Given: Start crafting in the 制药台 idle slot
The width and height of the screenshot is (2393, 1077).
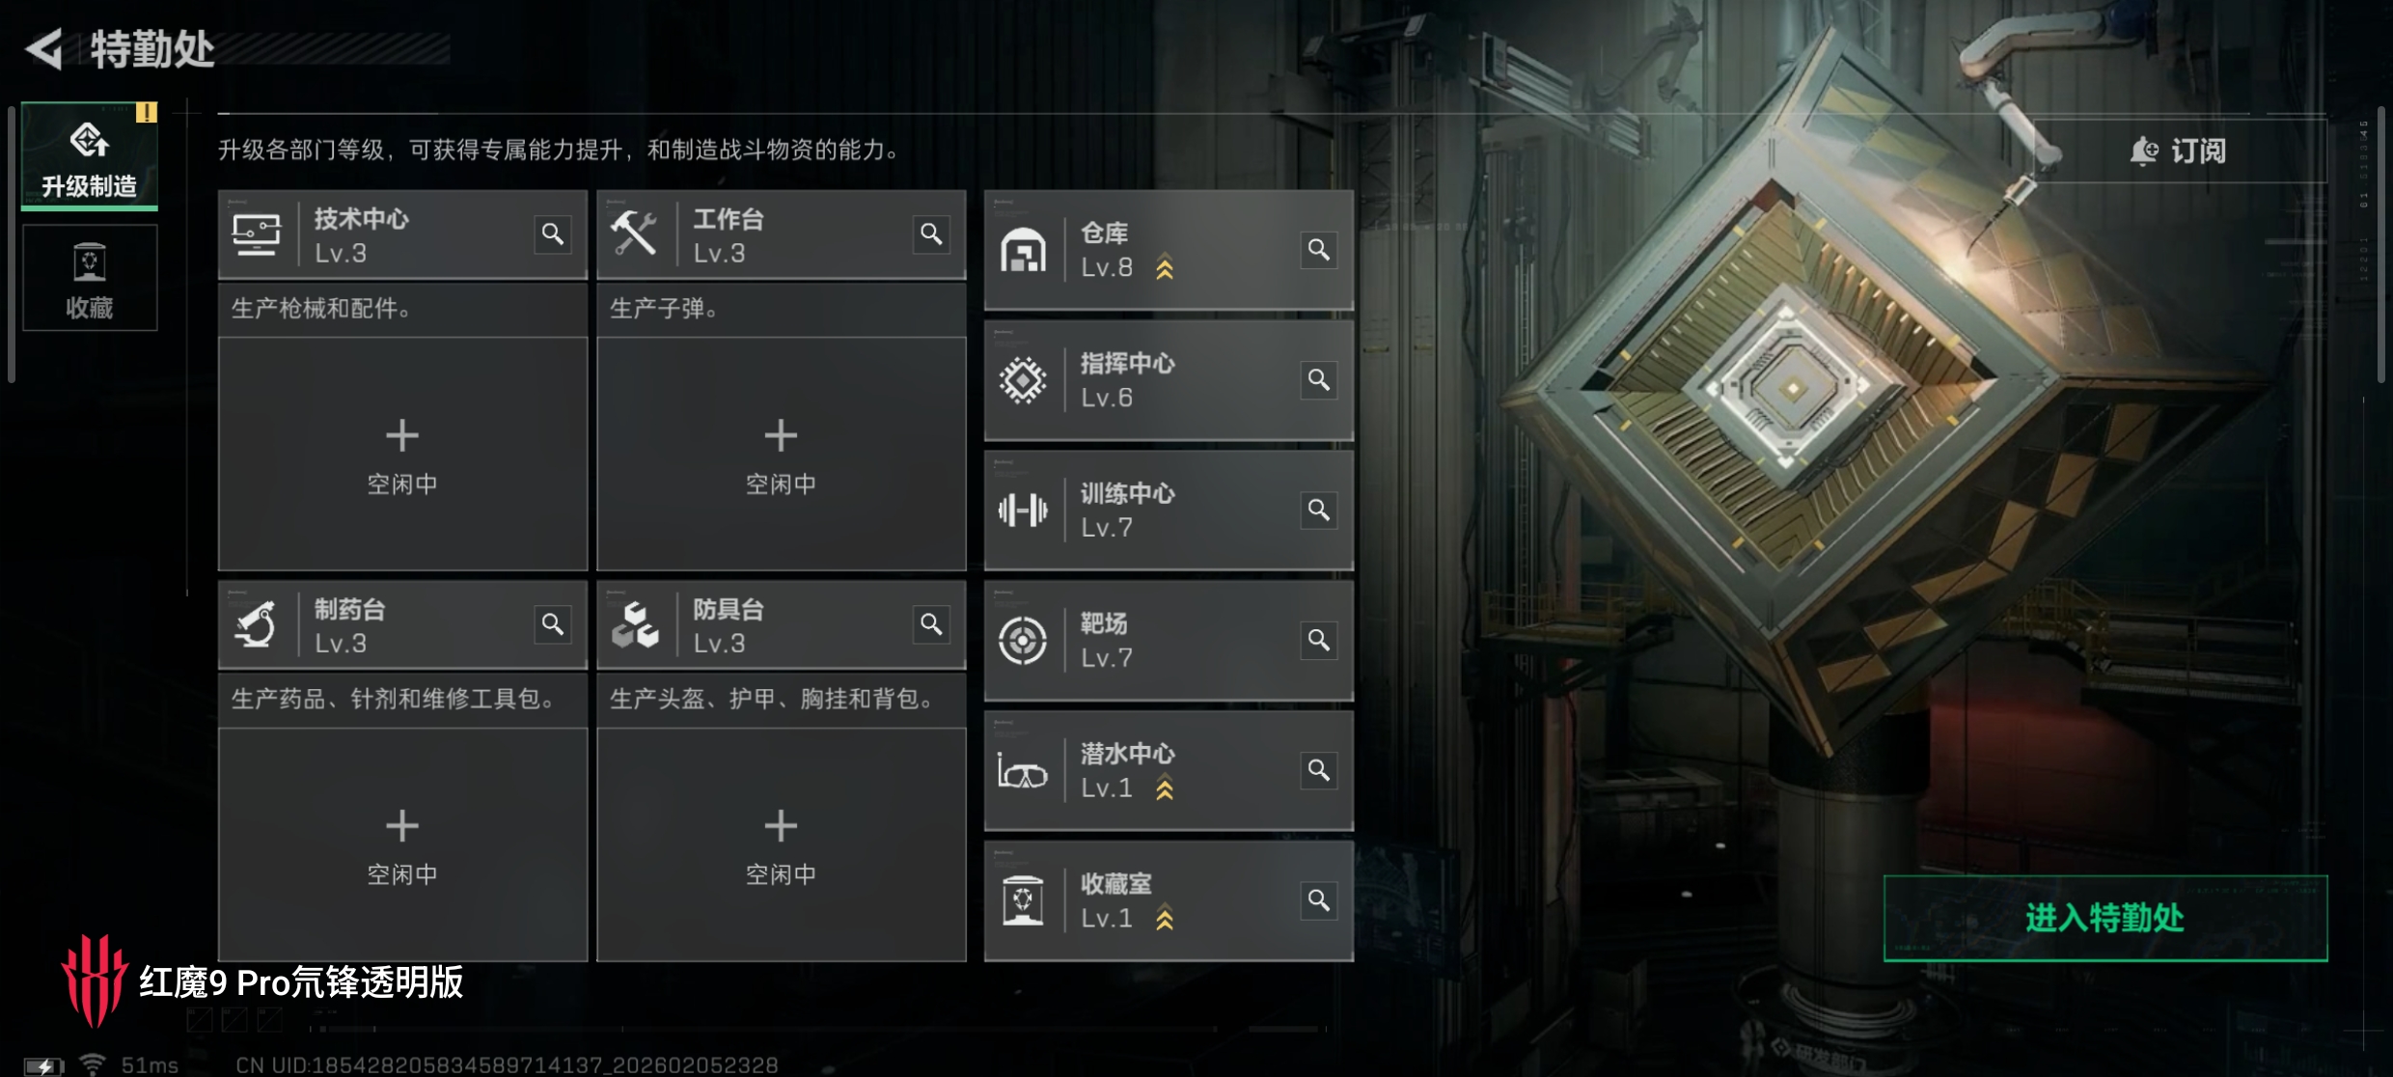Looking at the screenshot, I should click(x=402, y=844).
